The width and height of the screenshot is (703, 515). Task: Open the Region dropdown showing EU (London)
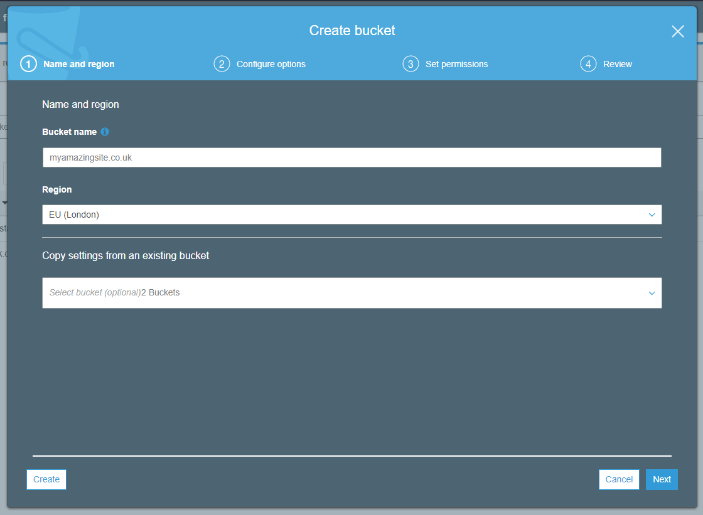coord(352,215)
